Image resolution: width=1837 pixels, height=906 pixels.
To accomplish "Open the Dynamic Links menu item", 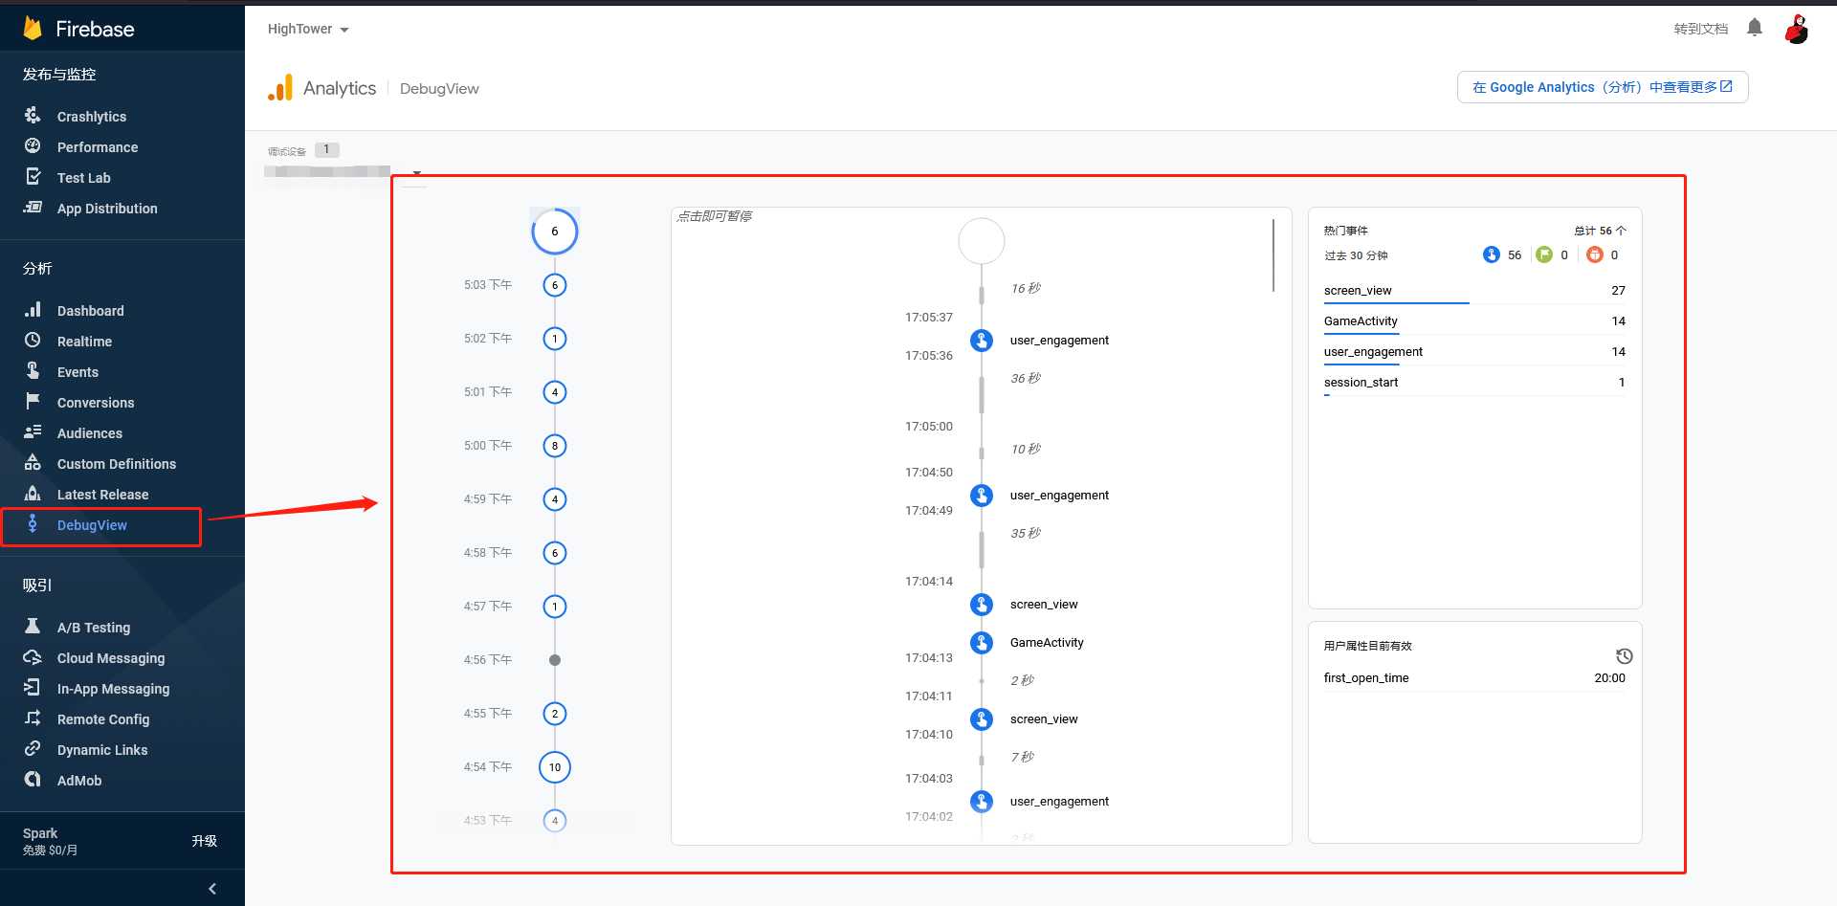I will 102,750.
